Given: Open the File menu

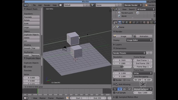Looking at the screenshot, I should coord(34,5).
